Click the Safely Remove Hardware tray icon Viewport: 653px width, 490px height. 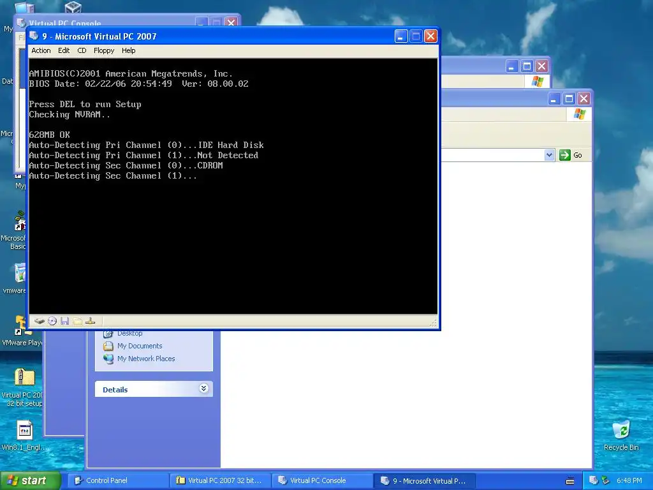point(605,480)
